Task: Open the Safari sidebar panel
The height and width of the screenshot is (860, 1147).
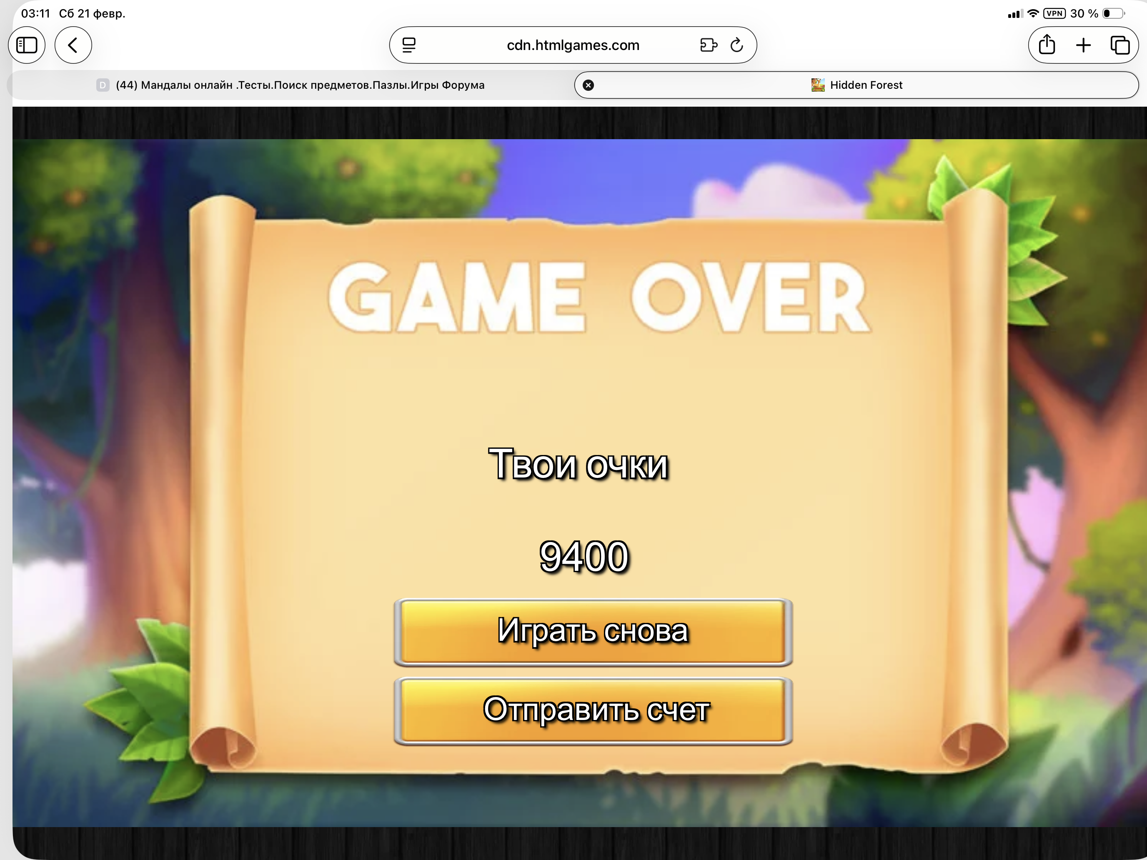Action: 27,45
